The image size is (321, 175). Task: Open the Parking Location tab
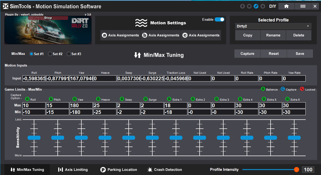(119, 170)
